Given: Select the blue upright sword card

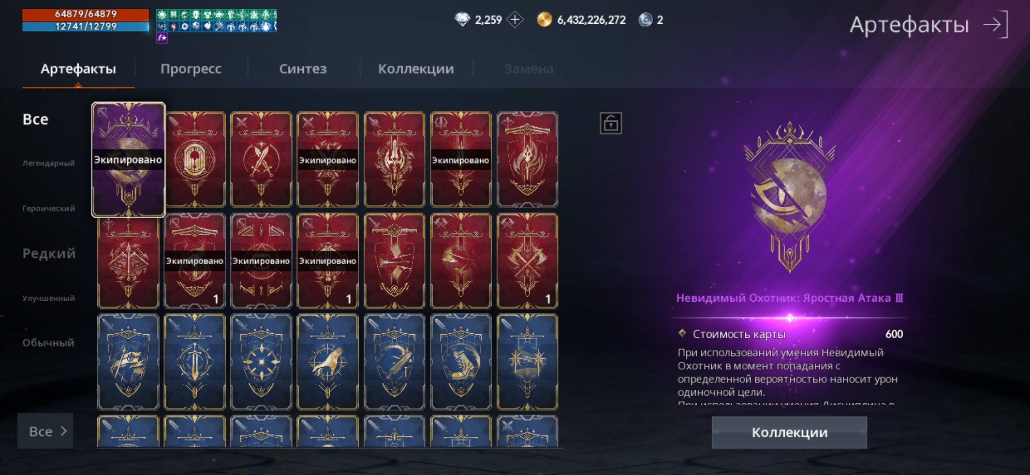Looking at the screenshot, I should tap(195, 362).
